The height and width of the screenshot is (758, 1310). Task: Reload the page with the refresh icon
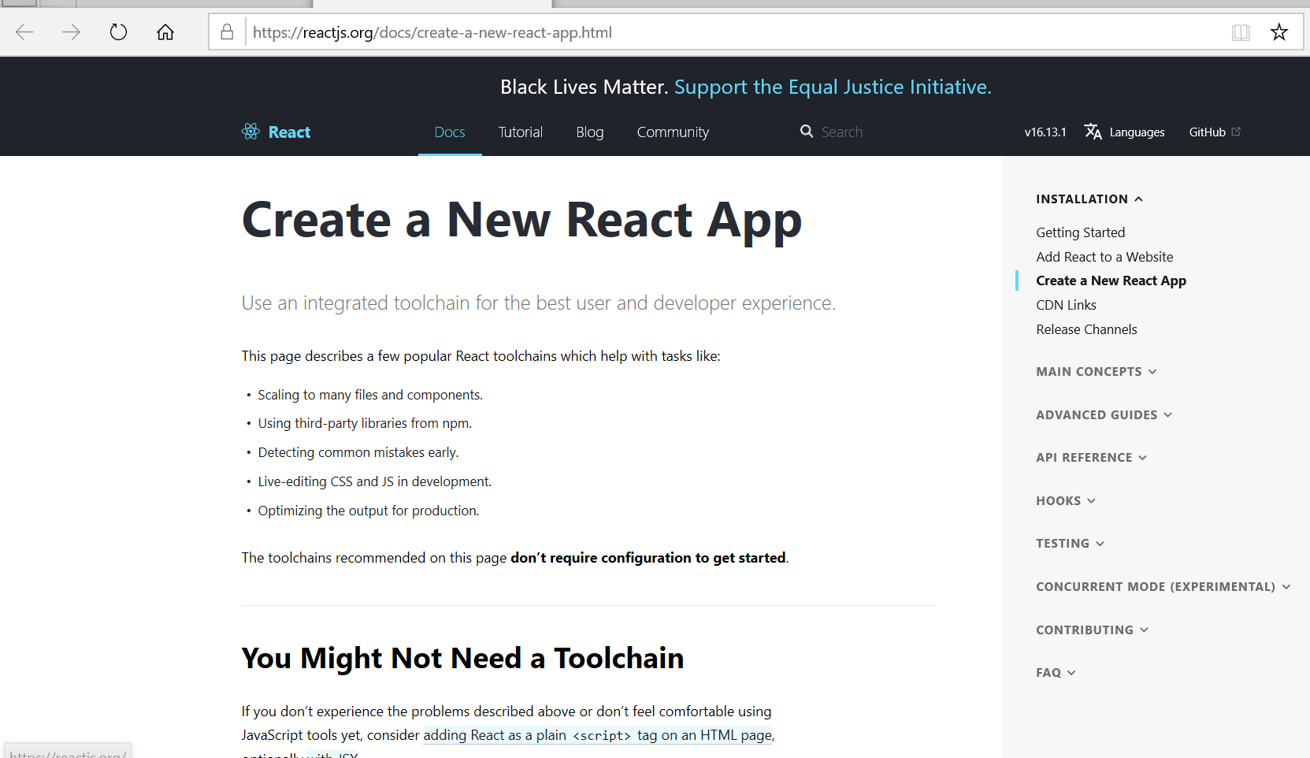118,32
